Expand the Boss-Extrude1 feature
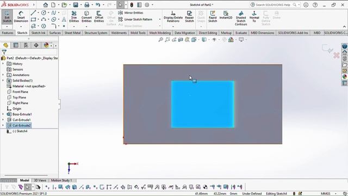Viewport: 348px width, 196px height. (3, 114)
